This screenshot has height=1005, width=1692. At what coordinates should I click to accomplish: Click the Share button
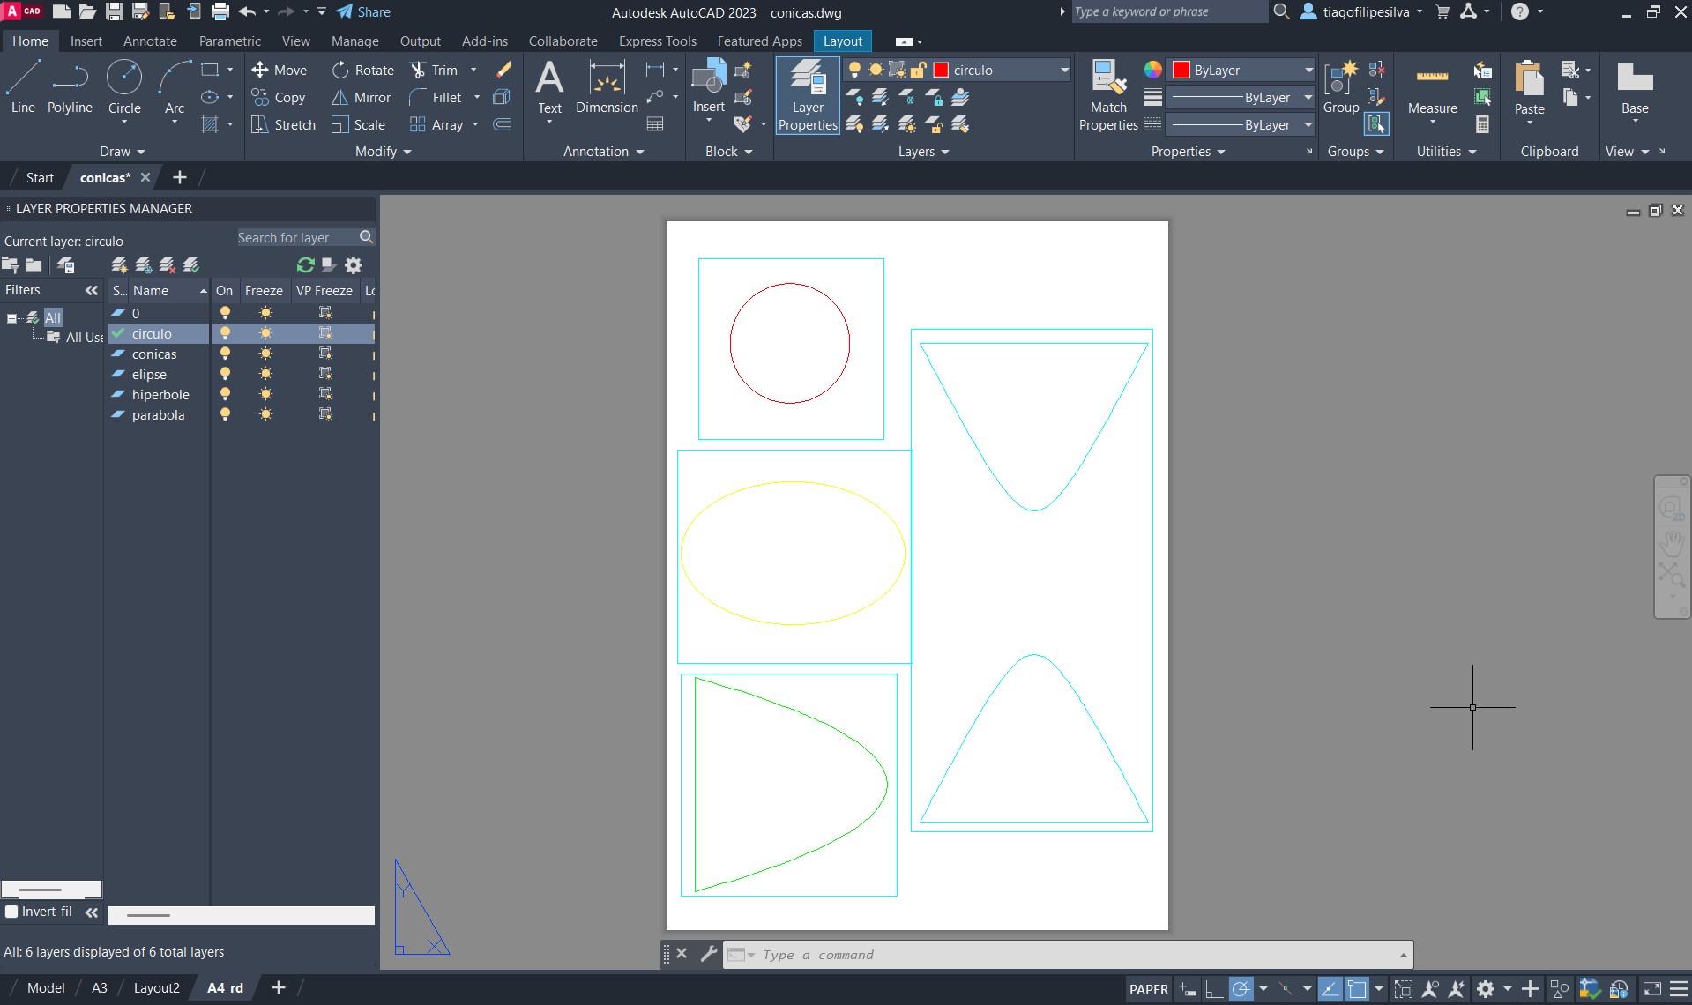point(363,12)
